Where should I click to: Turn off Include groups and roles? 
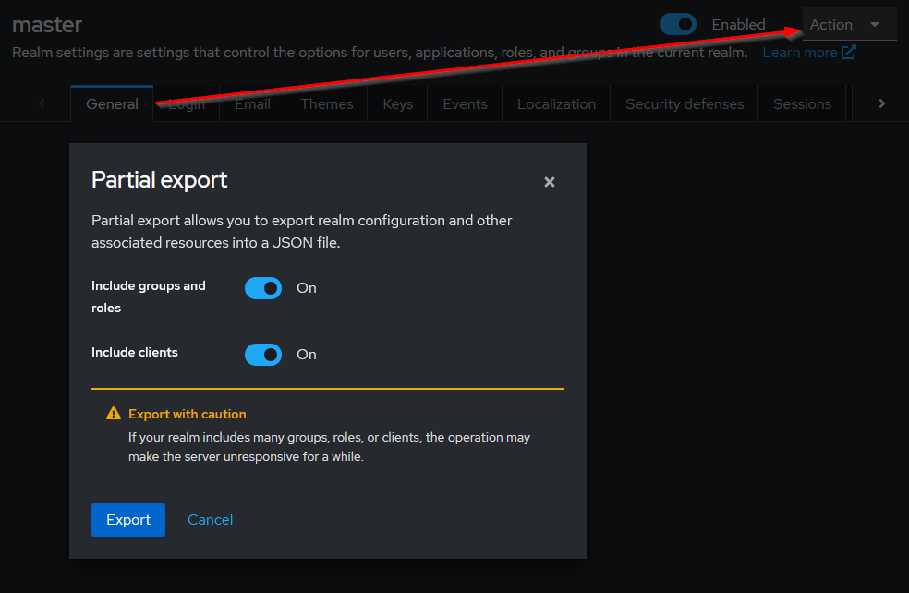[x=263, y=288]
